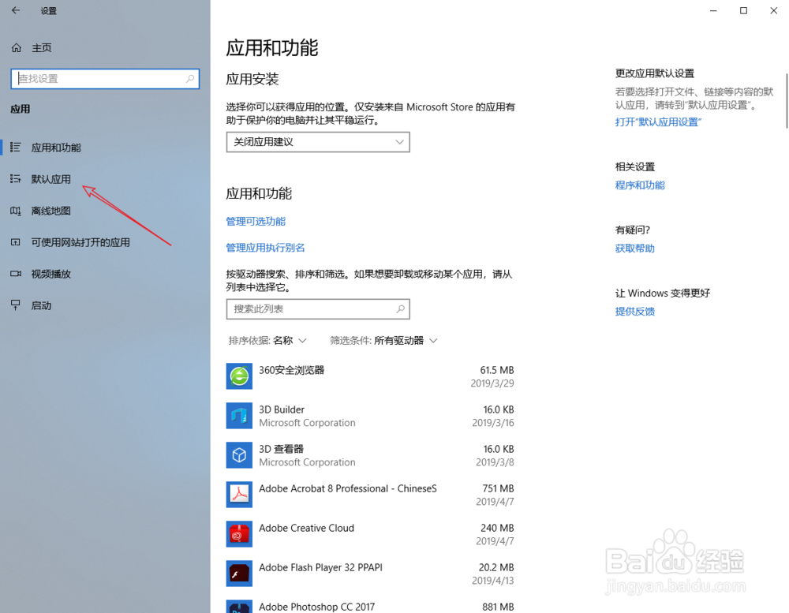Click the 360安全浏览器 app icon
The height and width of the screenshot is (613, 789).
239,376
